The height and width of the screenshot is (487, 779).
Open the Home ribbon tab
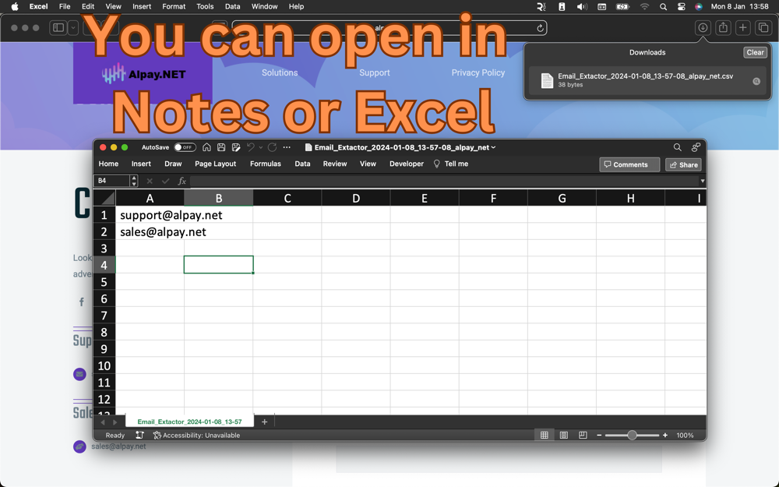pos(108,164)
